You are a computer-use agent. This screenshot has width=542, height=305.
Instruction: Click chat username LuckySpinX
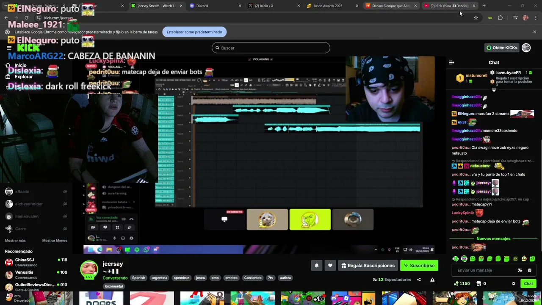tap(462, 213)
